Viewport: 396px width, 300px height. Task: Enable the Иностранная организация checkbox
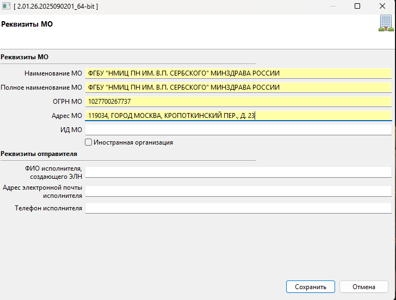pyautogui.click(x=89, y=142)
